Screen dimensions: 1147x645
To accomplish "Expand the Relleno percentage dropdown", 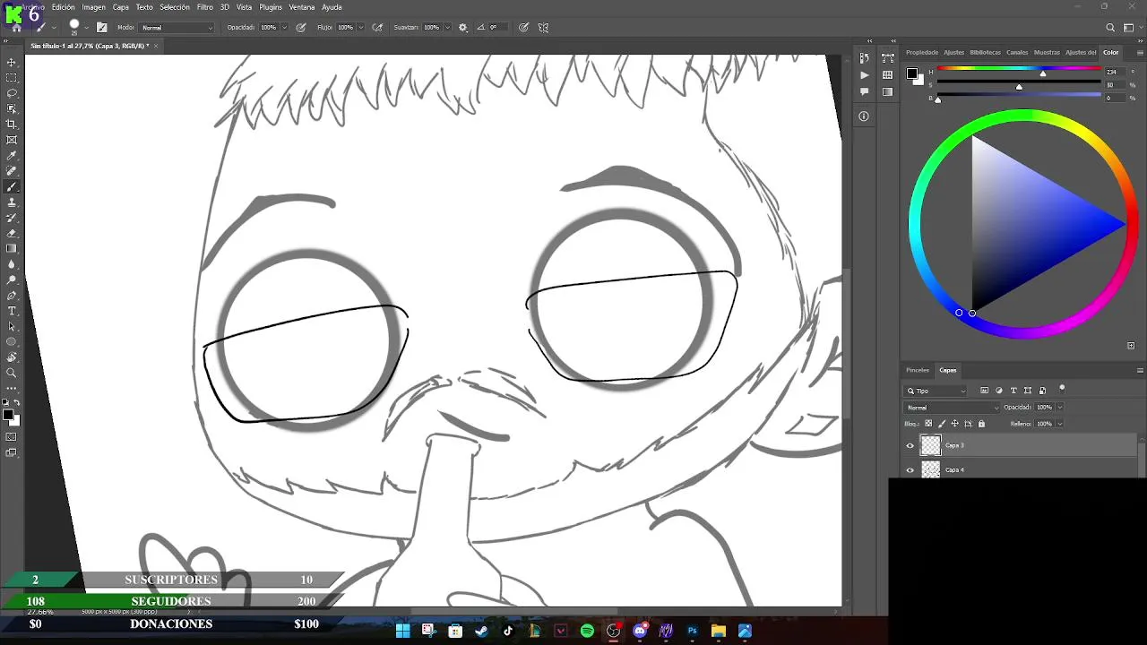I will (x=1060, y=424).
